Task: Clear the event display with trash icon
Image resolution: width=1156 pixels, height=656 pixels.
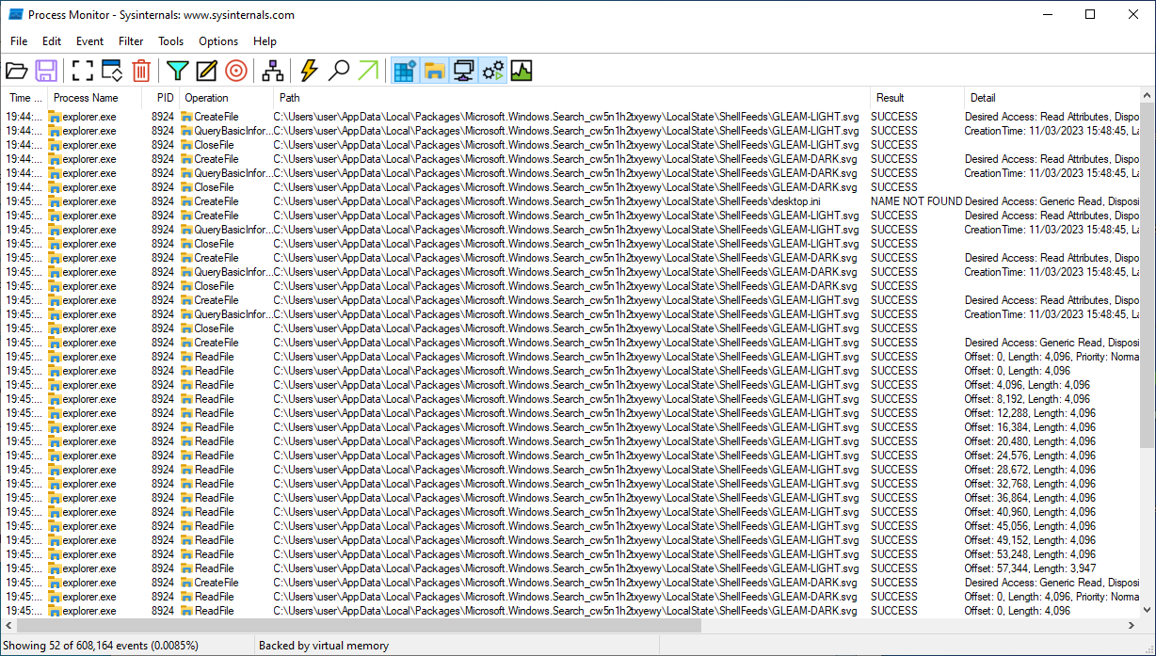Action: tap(141, 71)
